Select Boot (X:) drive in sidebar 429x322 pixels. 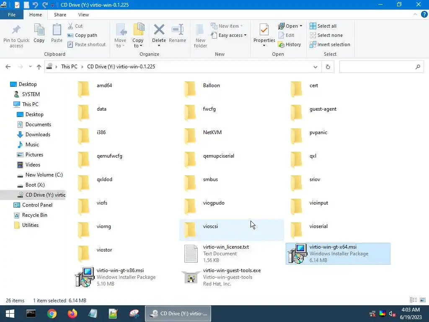click(35, 185)
